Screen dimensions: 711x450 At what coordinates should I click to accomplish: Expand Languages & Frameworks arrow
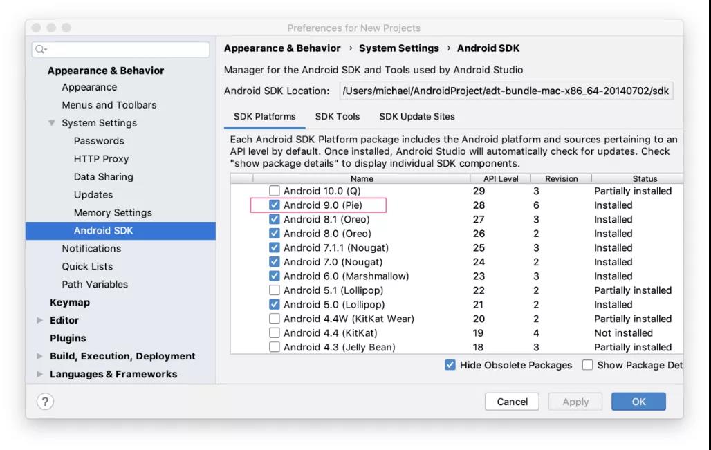pos(40,374)
